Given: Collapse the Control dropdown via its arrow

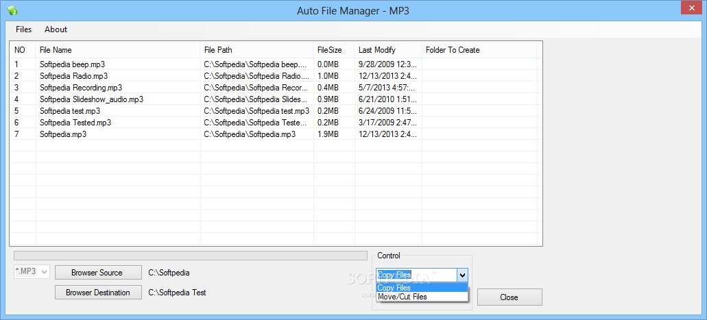Looking at the screenshot, I should (462, 275).
